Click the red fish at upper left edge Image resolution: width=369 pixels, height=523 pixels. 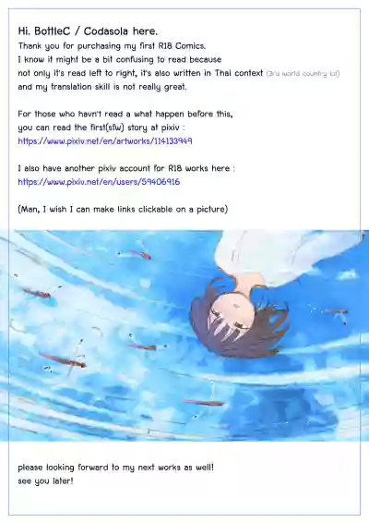(37, 294)
